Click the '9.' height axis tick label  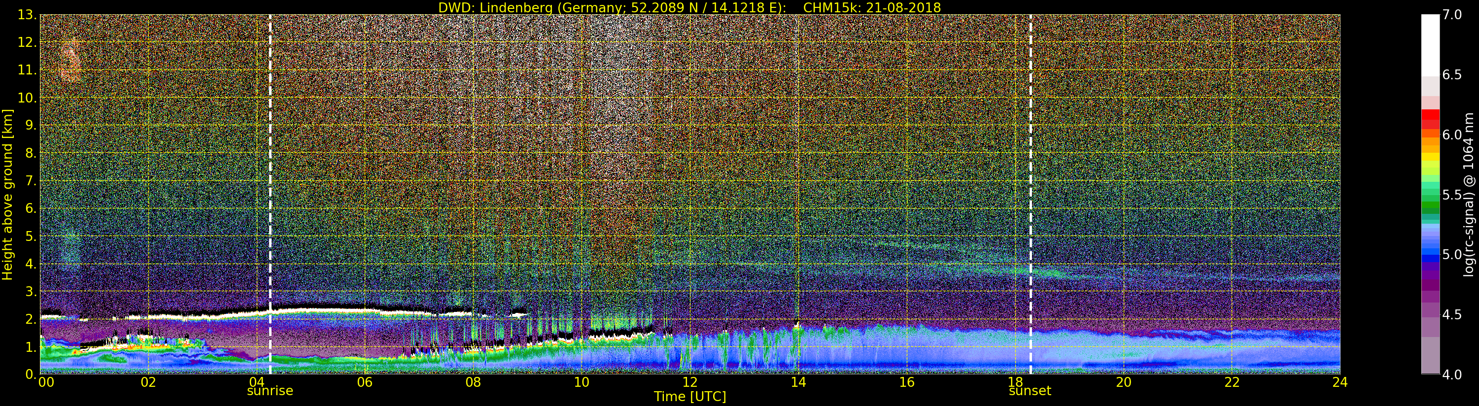(31, 125)
